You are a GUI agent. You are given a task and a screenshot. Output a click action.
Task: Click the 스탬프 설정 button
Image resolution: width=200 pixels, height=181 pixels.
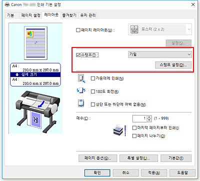[x=173, y=65]
